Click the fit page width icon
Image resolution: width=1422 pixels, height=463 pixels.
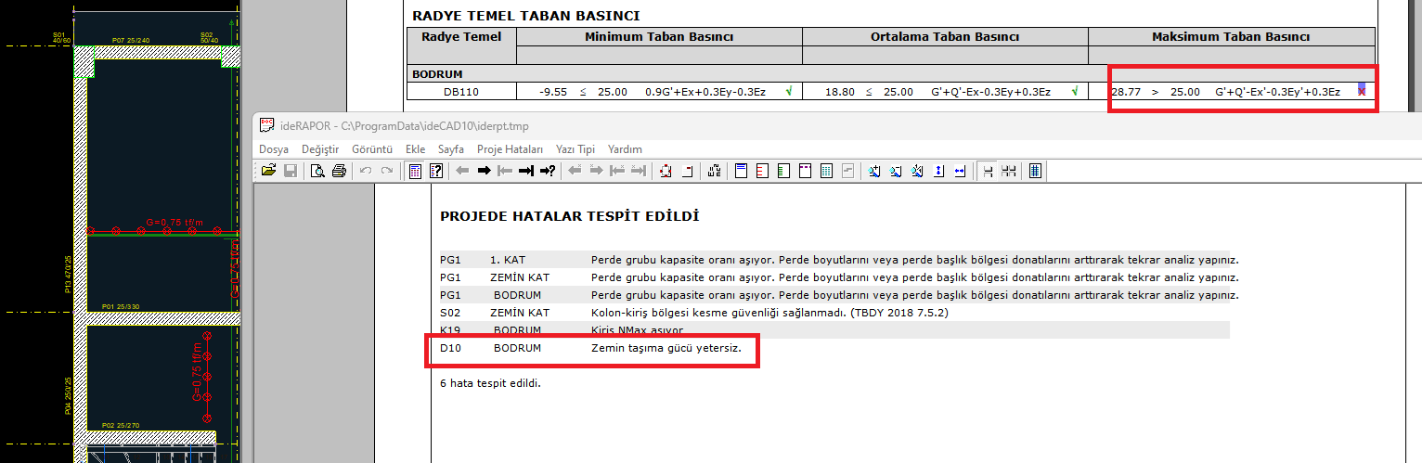coord(960,171)
